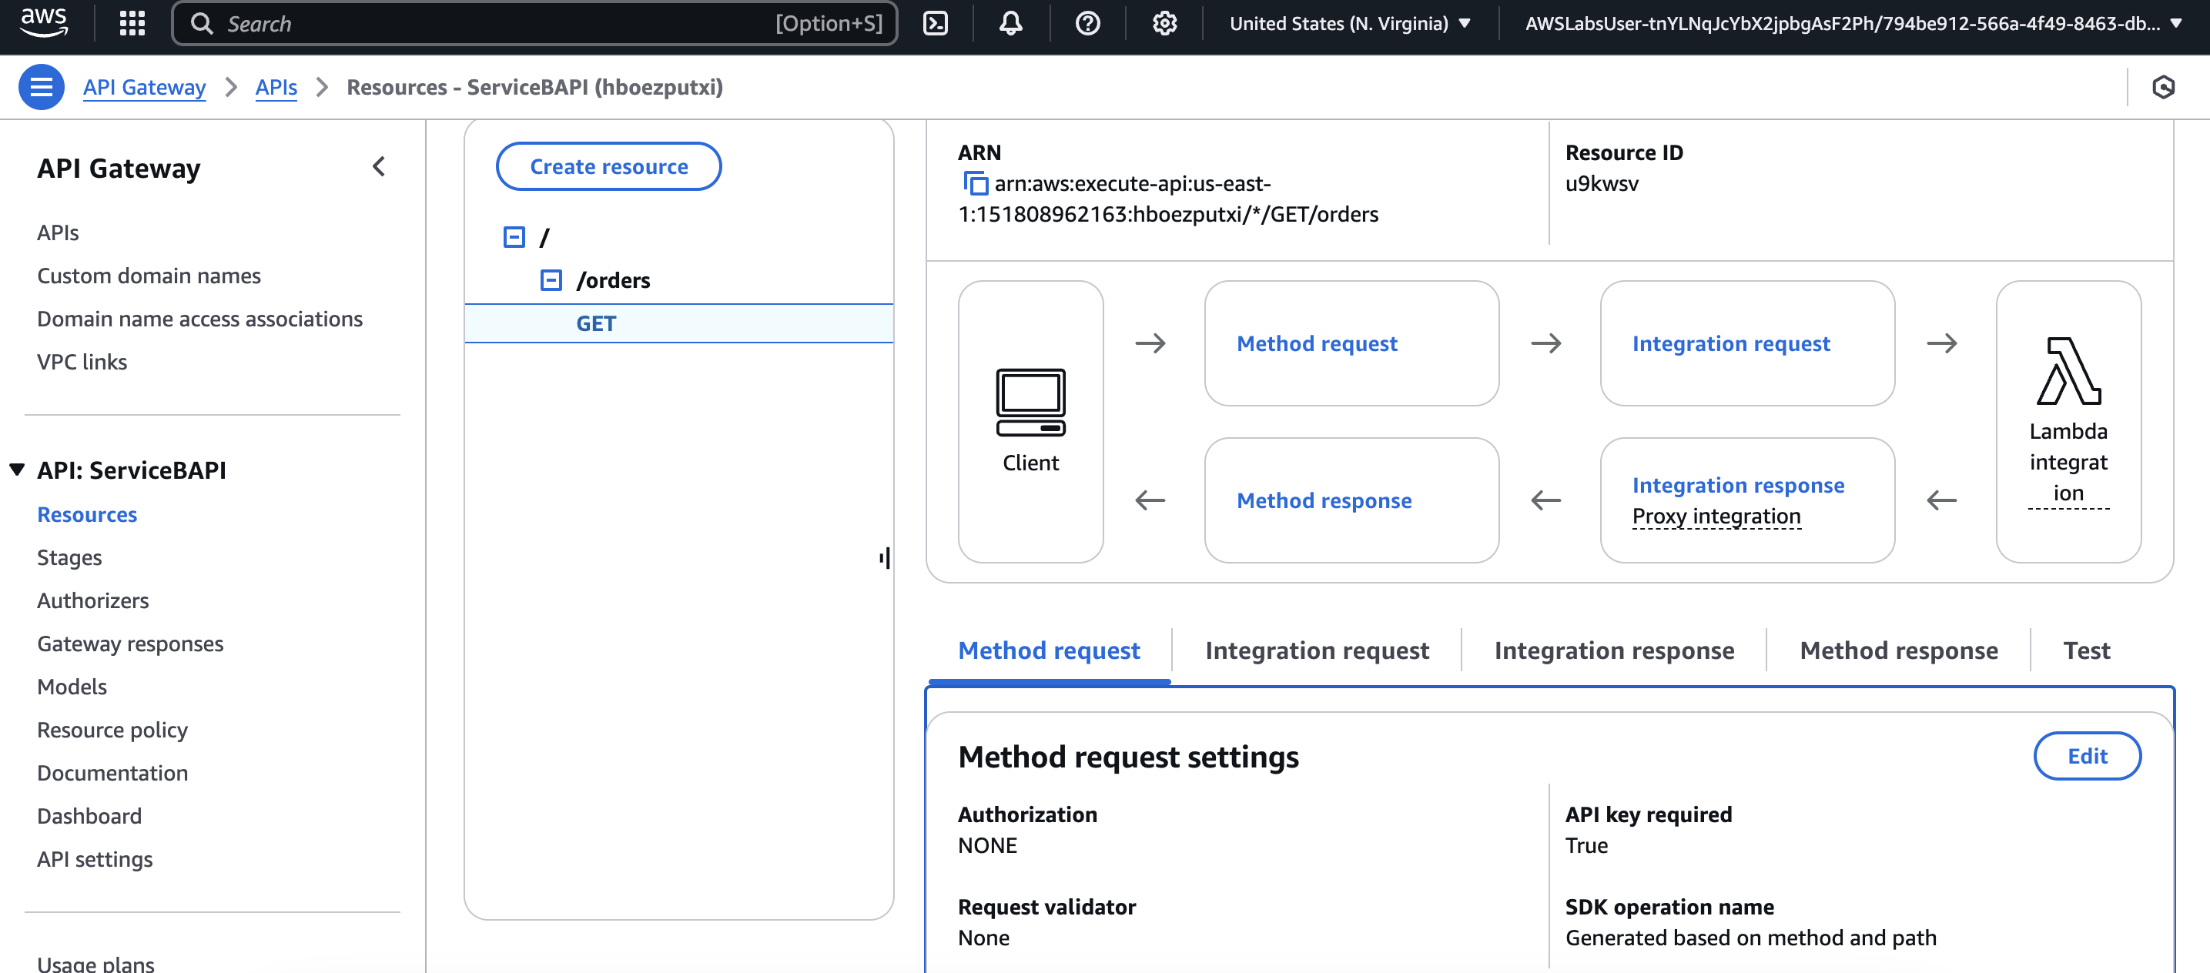Click the resource pane resize handle
The image size is (2210, 973).
coord(885,557)
